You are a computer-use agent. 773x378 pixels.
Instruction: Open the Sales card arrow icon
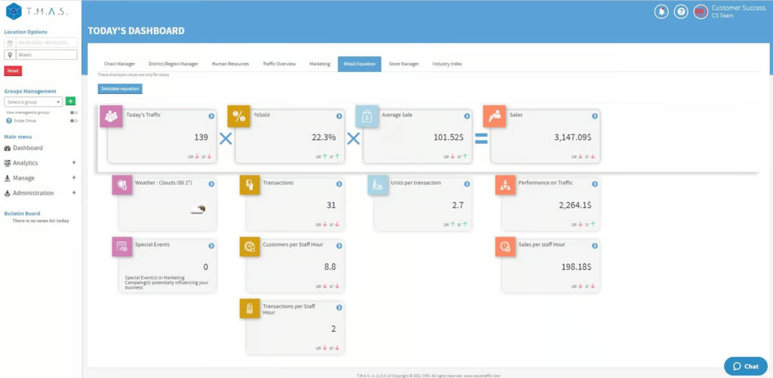point(595,116)
